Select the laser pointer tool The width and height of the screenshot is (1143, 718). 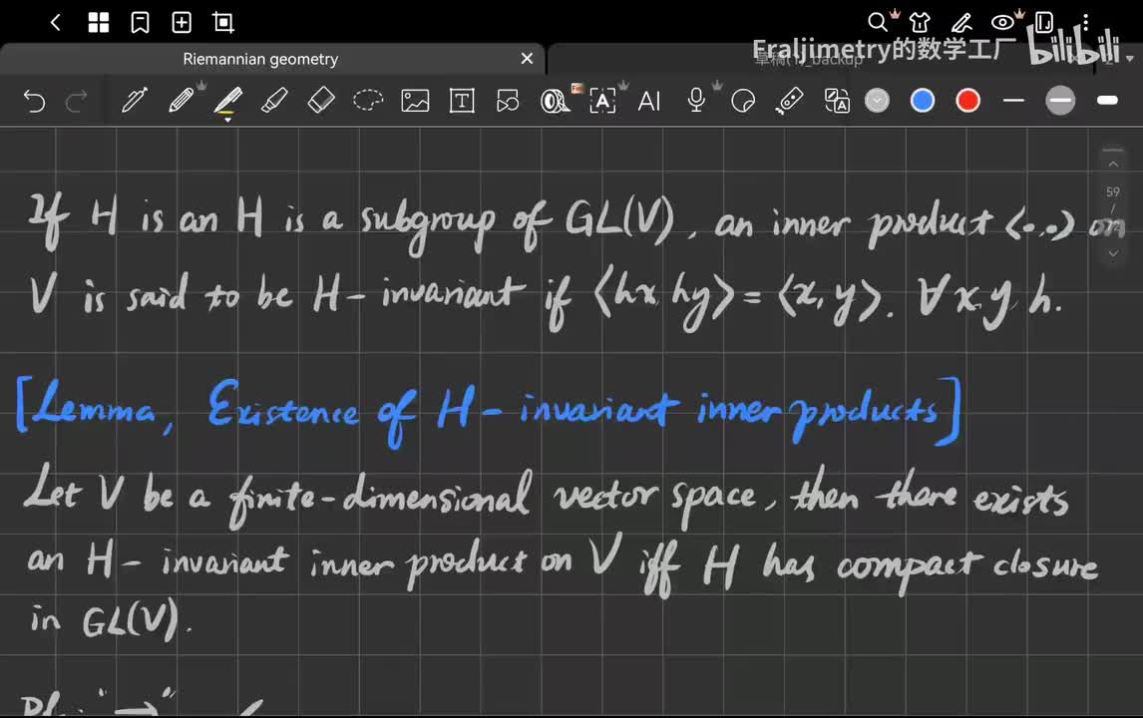click(790, 101)
